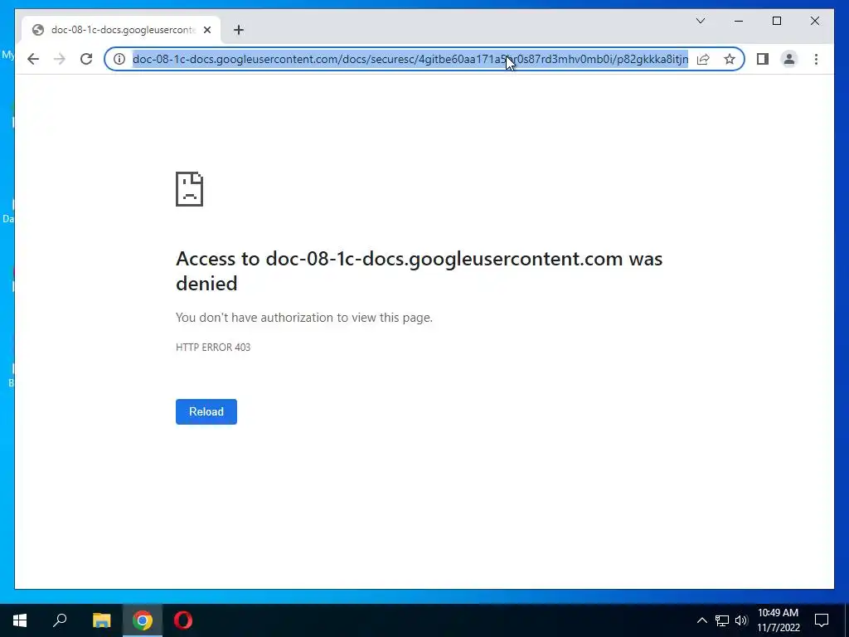Image resolution: width=849 pixels, height=637 pixels.
Task: Click the "Access to doc-08-1c-docs" heading
Action: point(419,271)
